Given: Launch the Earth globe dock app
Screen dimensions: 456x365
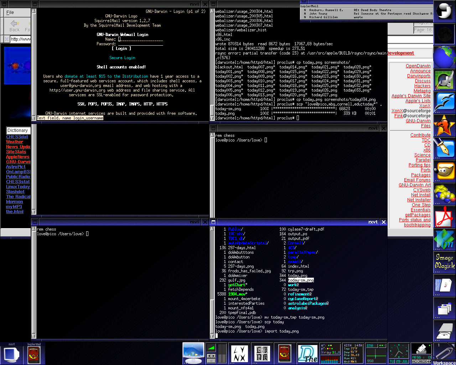Looking at the screenshot, I should [444, 57].
